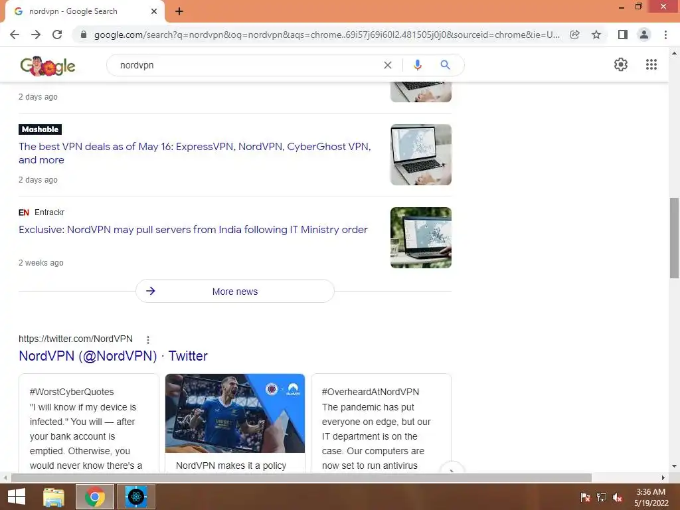680x510 pixels.
Task: Submit search with the magnifier icon
Action: tap(445, 65)
